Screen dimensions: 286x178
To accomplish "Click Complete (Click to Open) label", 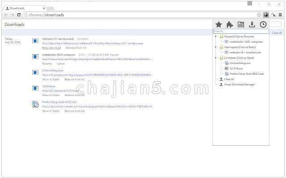I will pyautogui.click(x=239, y=58).
